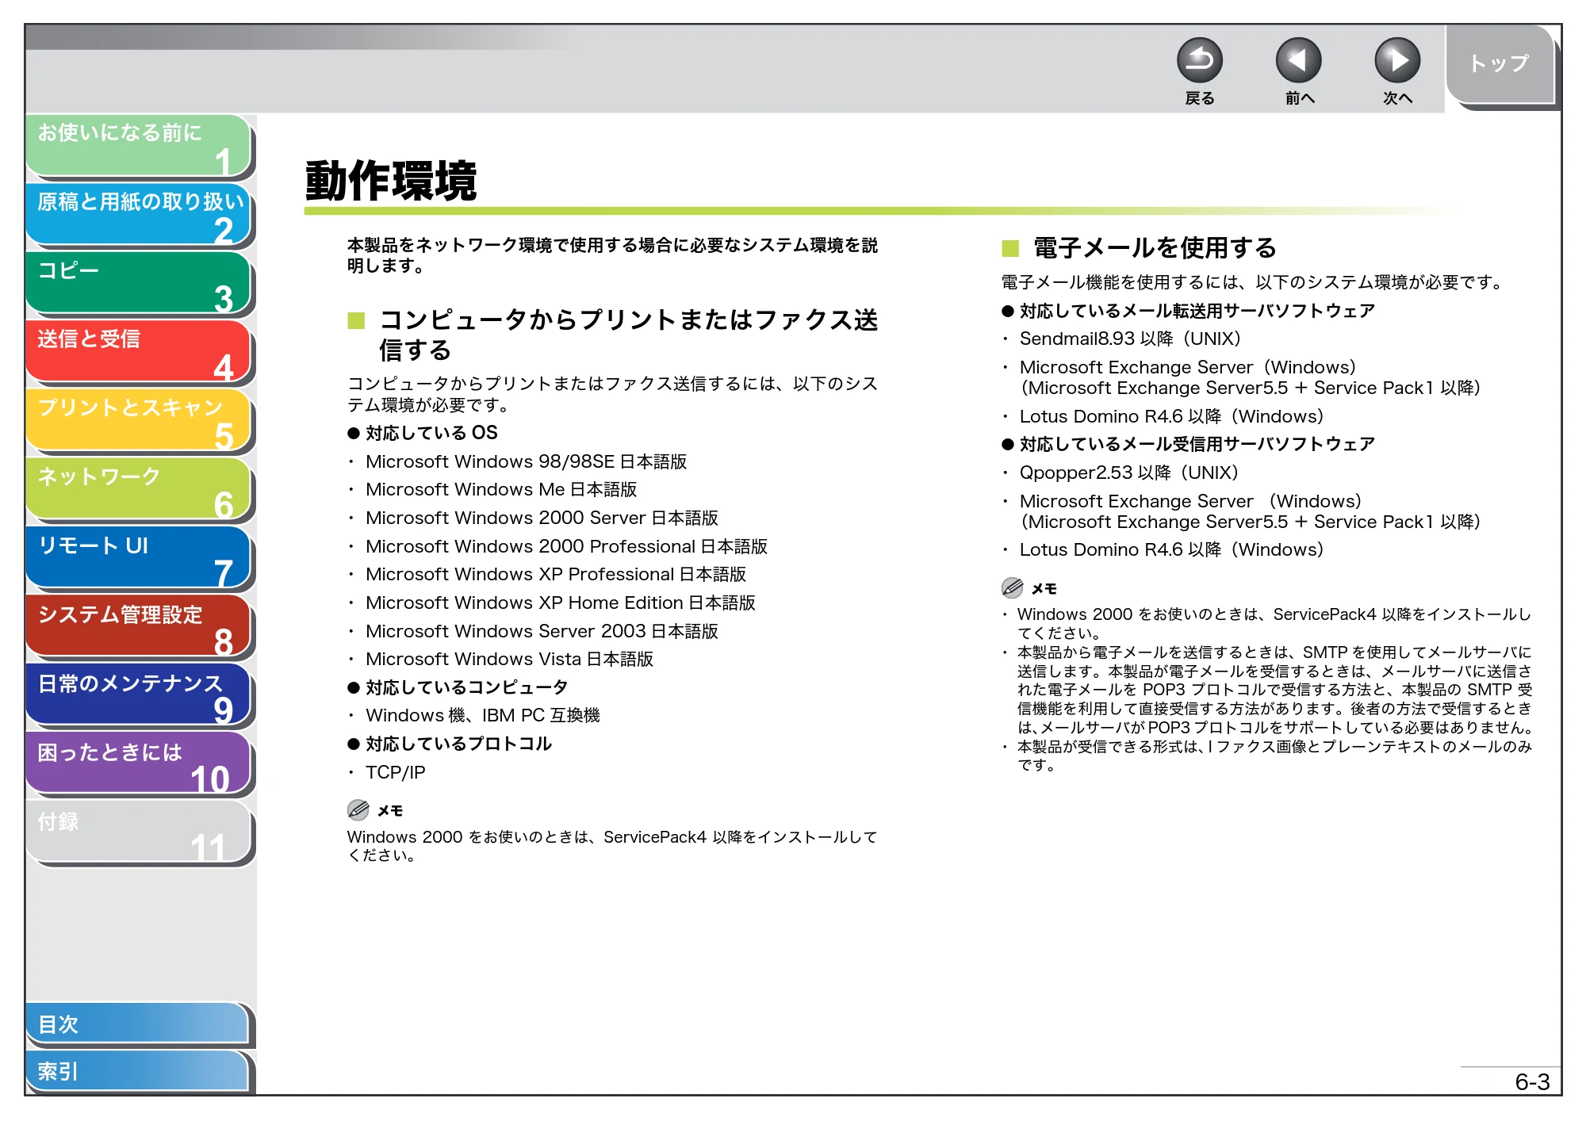This screenshot has width=1586, height=1121.
Task: Open chapter 5 プリントとスキャン tab
Action: click(139, 420)
